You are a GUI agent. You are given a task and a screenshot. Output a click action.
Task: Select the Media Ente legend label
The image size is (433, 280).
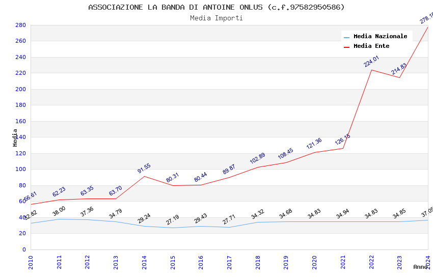click(371, 46)
